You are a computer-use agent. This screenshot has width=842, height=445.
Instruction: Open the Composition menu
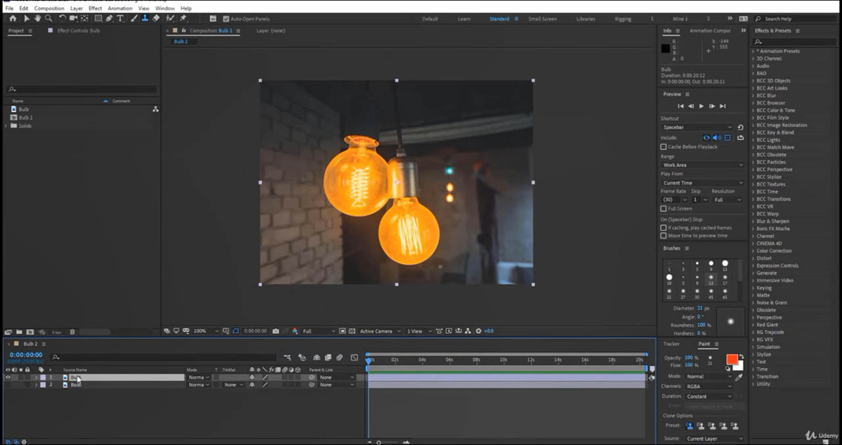pyautogui.click(x=49, y=9)
